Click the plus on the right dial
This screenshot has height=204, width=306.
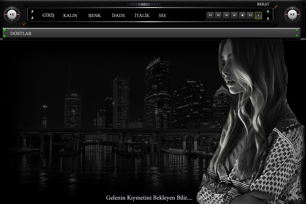(x=292, y=8)
